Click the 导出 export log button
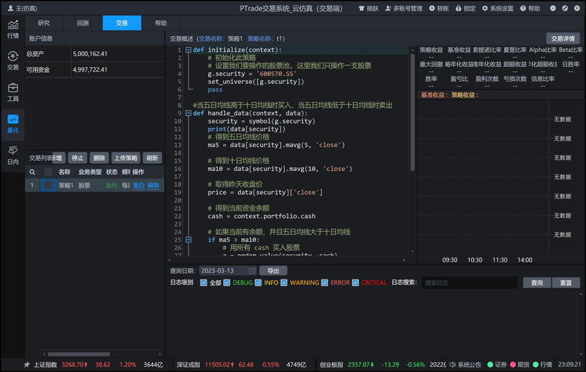The width and height of the screenshot is (586, 372). coord(273,270)
